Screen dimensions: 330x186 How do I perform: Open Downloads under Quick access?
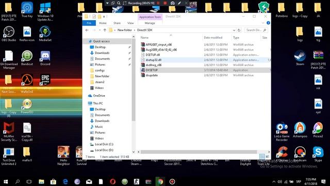(x=102, y=53)
